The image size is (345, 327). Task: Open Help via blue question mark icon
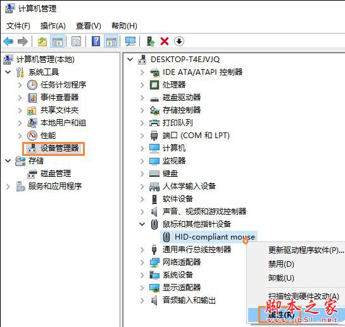point(96,41)
